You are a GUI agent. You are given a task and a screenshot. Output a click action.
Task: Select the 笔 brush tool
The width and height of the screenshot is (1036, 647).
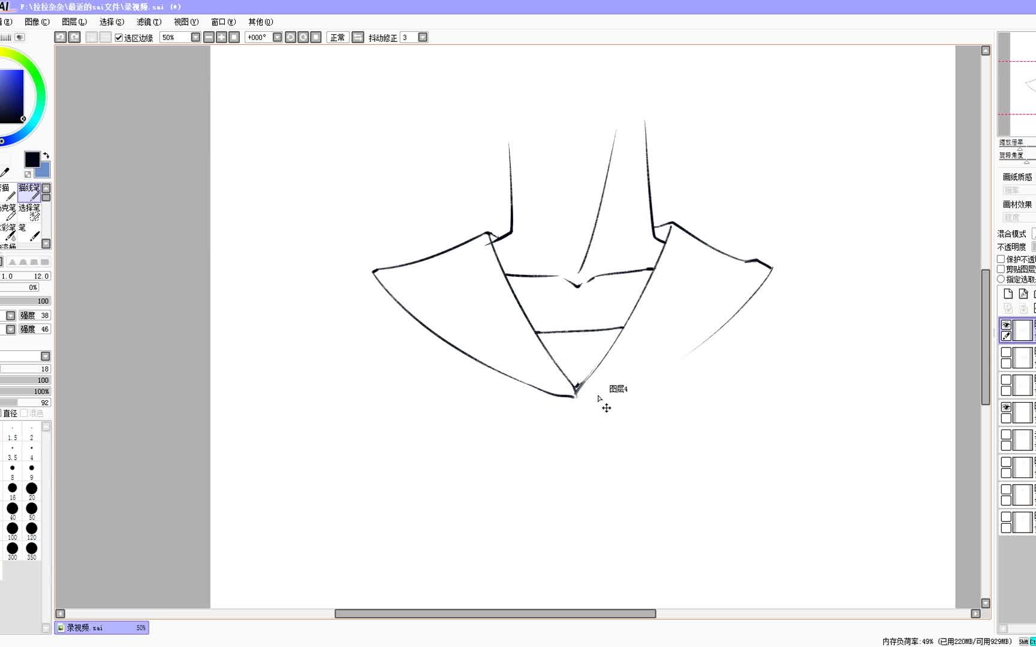(x=29, y=232)
